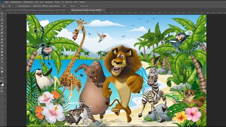Select the Path Selection tool
The image size is (226, 127).
click(2, 65)
